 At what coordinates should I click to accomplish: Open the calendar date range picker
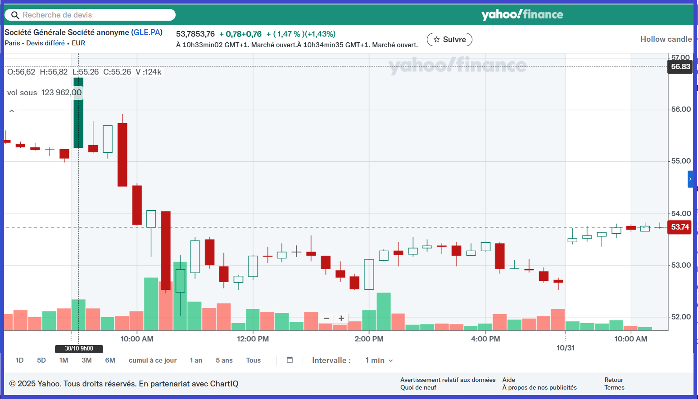(x=290, y=360)
